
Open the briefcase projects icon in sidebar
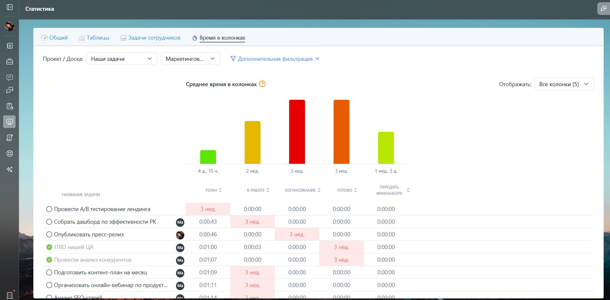[10, 61]
